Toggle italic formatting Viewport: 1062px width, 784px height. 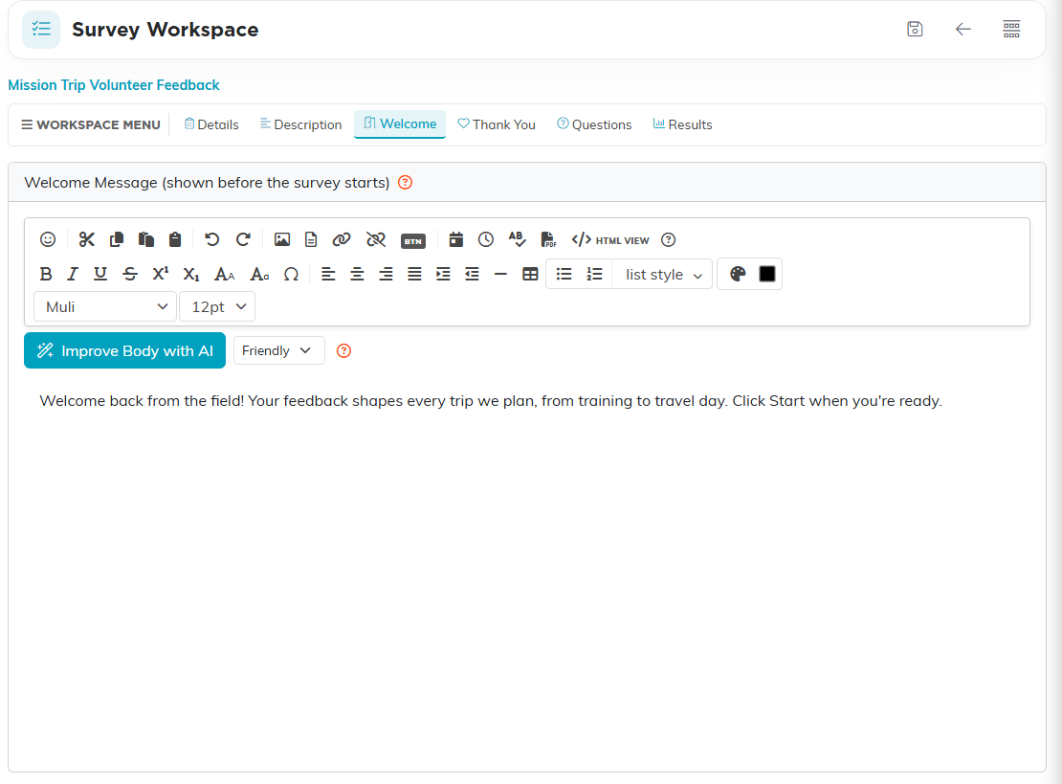pos(73,274)
